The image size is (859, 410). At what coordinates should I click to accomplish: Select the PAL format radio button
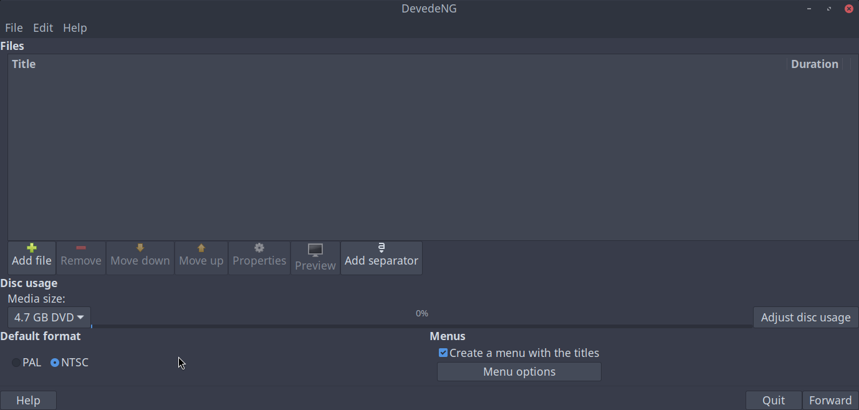pyautogui.click(x=16, y=363)
